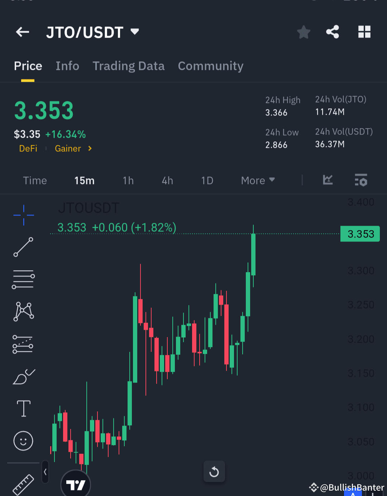The image size is (387, 496).
Task: Open the JTO/USDT pair selector dropdown
Action: coord(134,32)
